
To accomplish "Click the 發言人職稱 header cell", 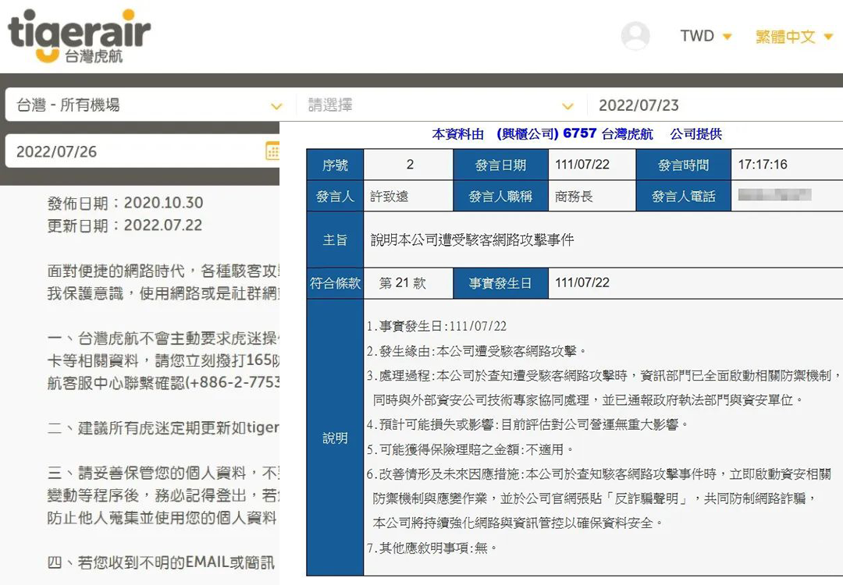I will [x=500, y=196].
